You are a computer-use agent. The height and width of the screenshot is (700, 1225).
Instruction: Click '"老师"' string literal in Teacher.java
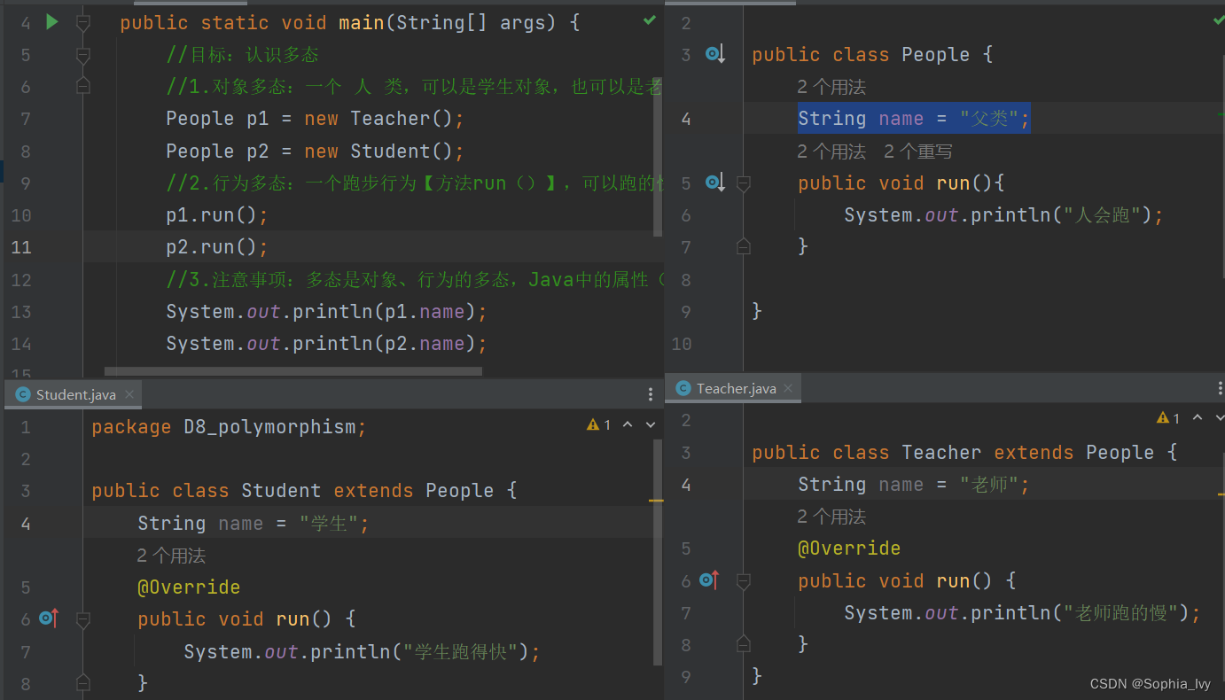click(x=989, y=485)
